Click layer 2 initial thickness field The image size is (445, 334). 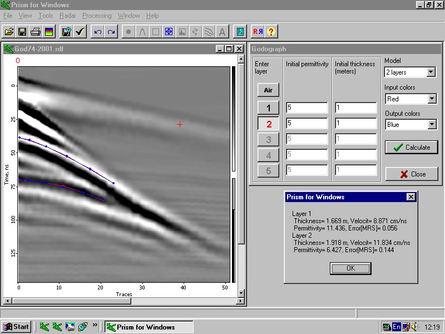click(x=356, y=123)
